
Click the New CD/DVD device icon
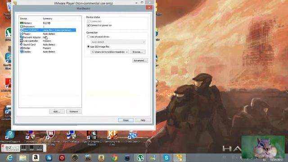click(22, 30)
